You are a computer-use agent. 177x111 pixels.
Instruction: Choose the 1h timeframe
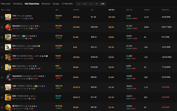pos(91,4)
